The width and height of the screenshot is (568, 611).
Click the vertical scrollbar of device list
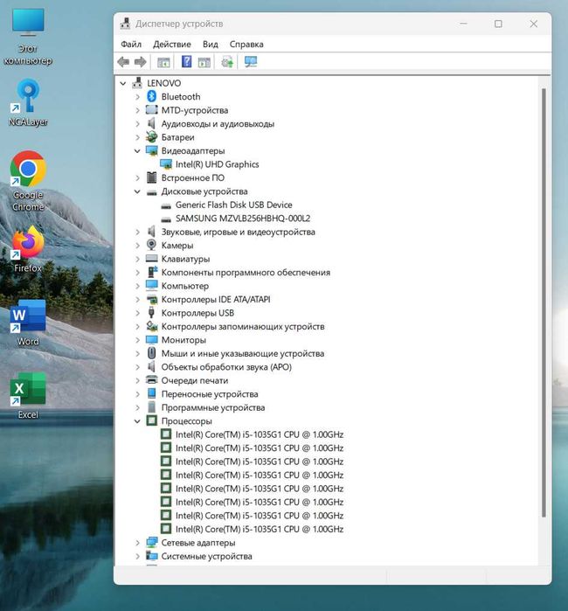544,302
